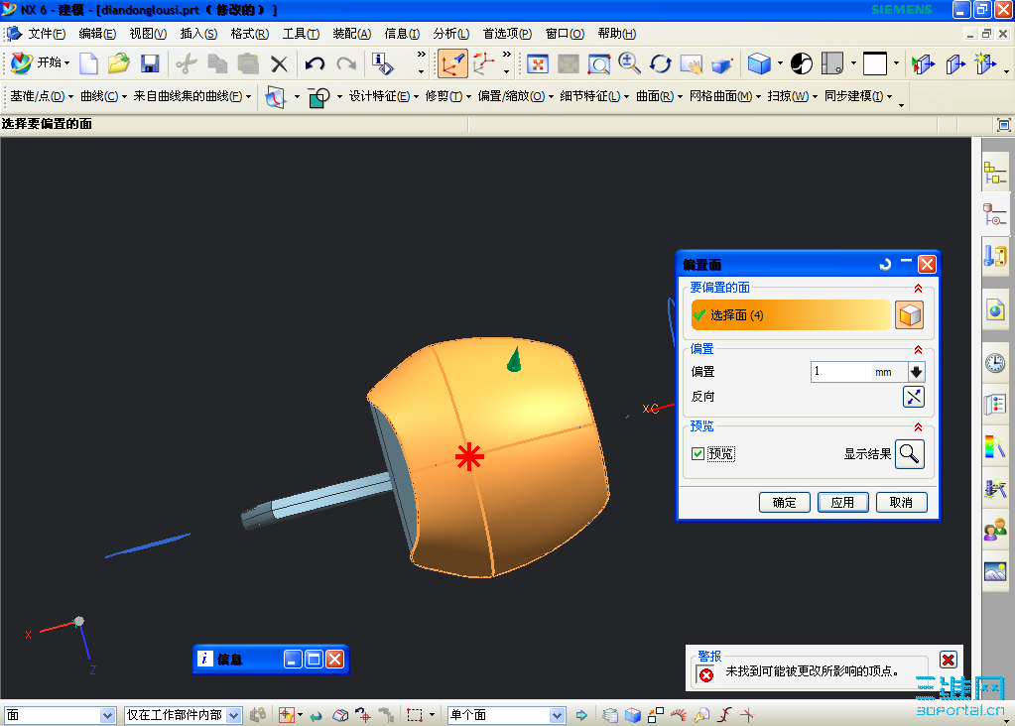
Task: Undo the last action
Action: (x=316, y=63)
